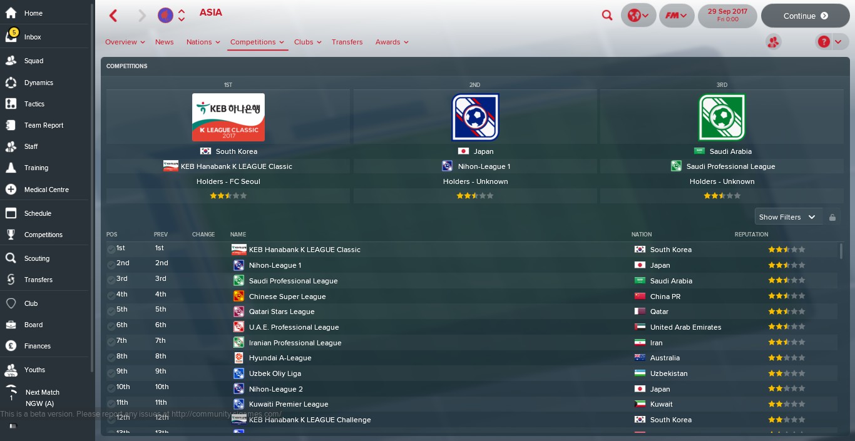The image size is (855, 441).
Task: Expand the FM menu dropdown
Action: 677,16
